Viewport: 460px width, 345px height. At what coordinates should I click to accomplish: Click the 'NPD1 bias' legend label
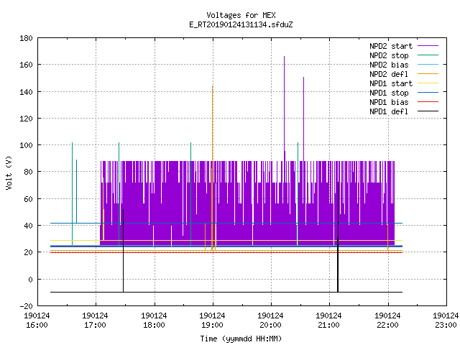[x=389, y=102]
